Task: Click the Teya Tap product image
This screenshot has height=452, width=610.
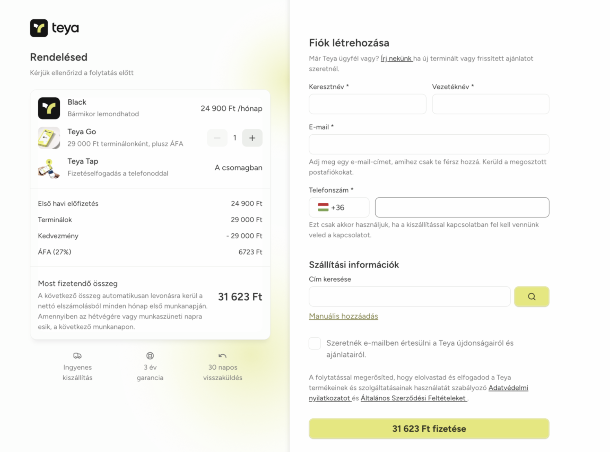Action: click(49, 168)
